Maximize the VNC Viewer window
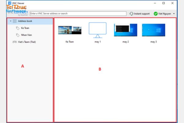This screenshot has width=184, height=123. coord(163,3)
